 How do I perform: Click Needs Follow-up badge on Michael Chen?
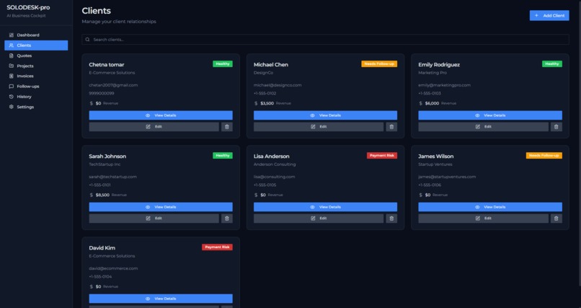coord(379,63)
